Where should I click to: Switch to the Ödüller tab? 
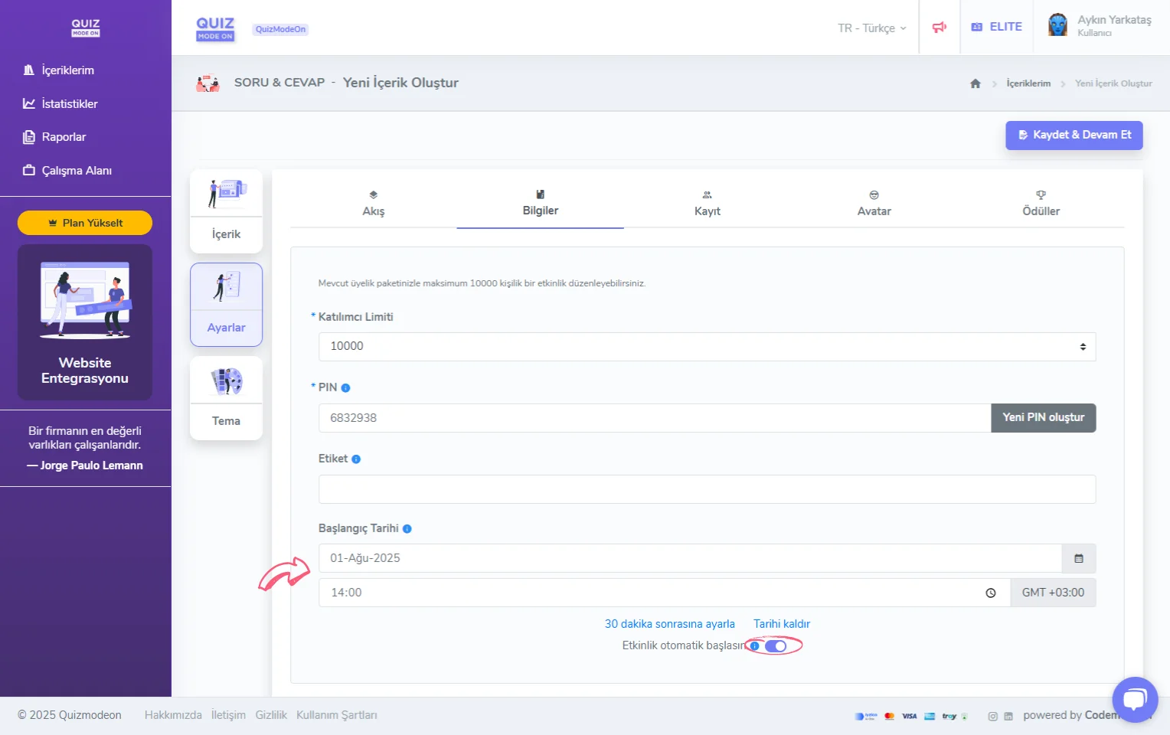pyautogui.click(x=1041, y=204)
